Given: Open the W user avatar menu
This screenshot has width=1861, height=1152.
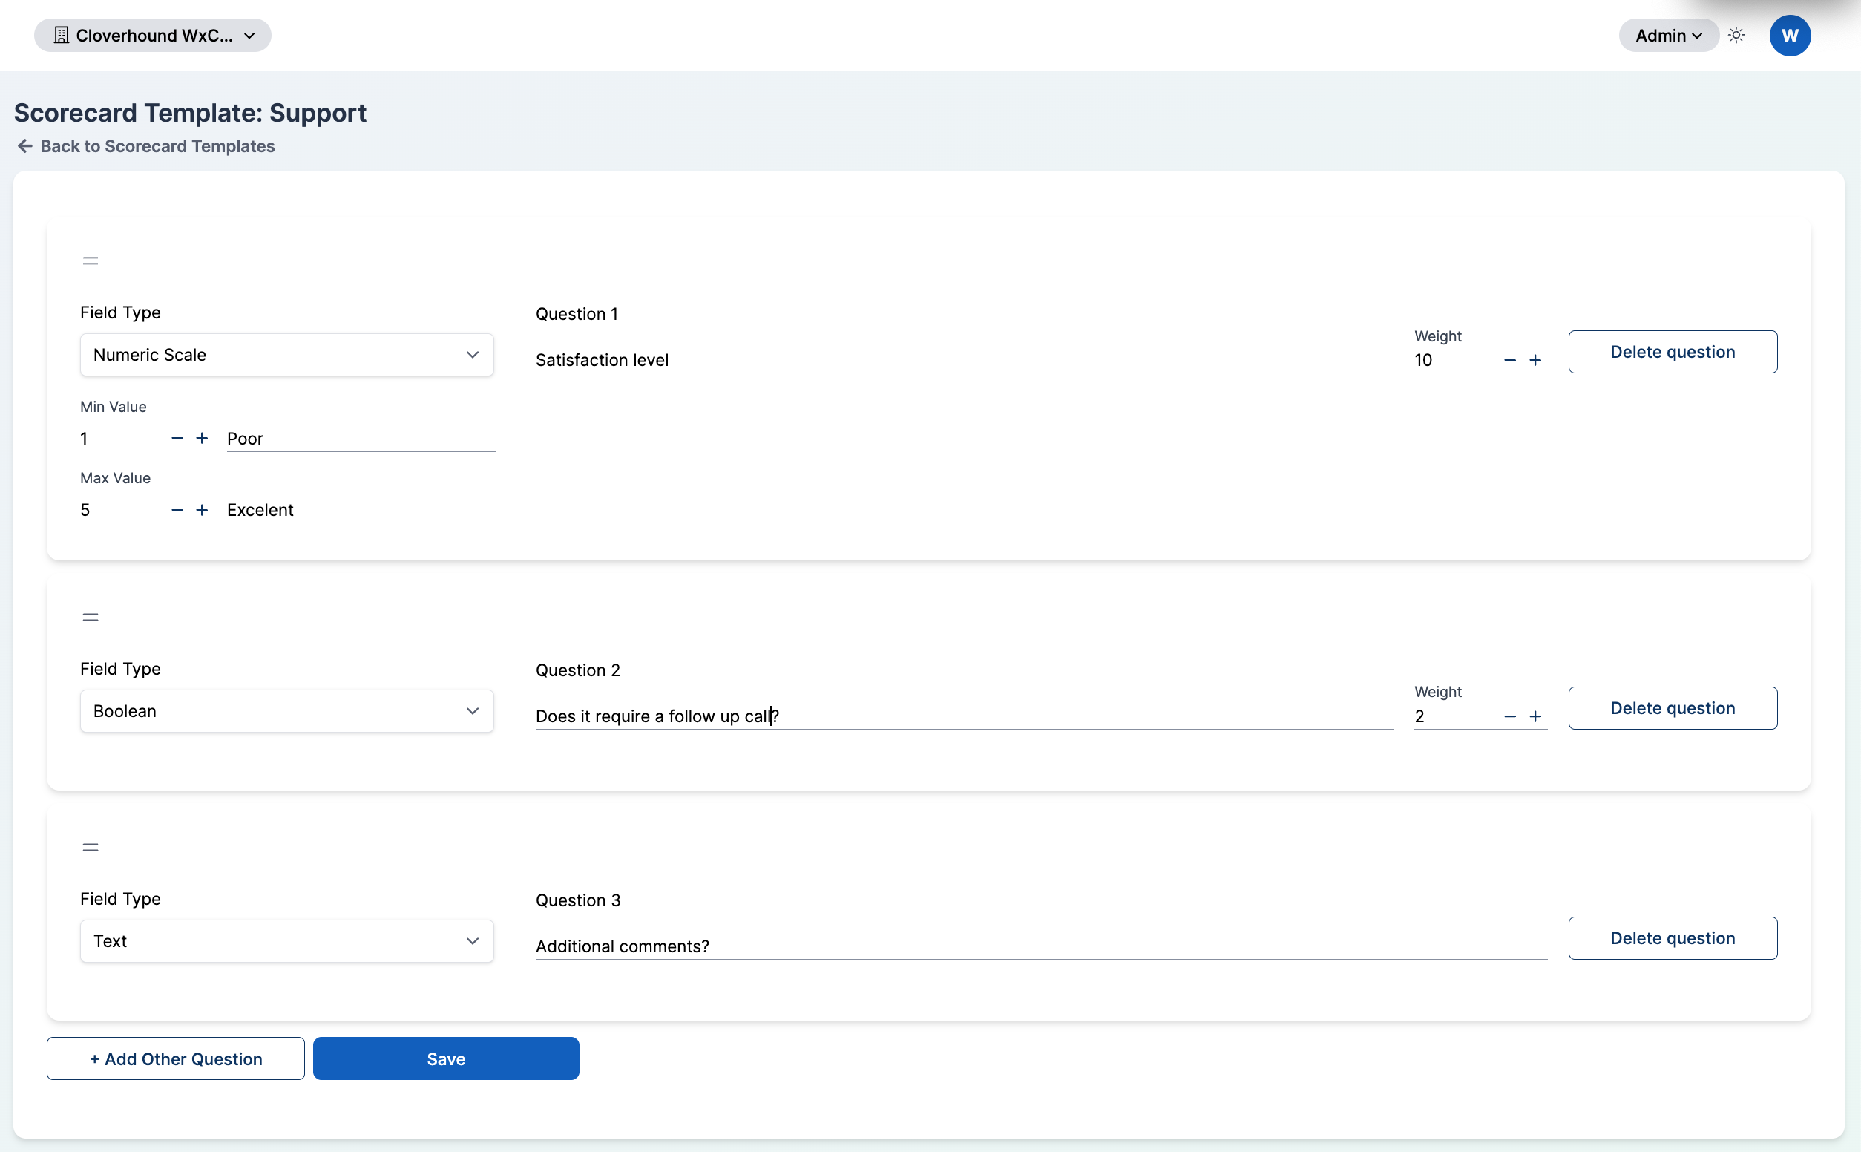Looking at the screenshot, I should click(x=1790, y=35).
